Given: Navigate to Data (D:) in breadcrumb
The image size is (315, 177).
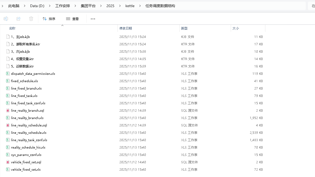Looking at the screenshot, I should pyautogui.click(x=37, y=6).
